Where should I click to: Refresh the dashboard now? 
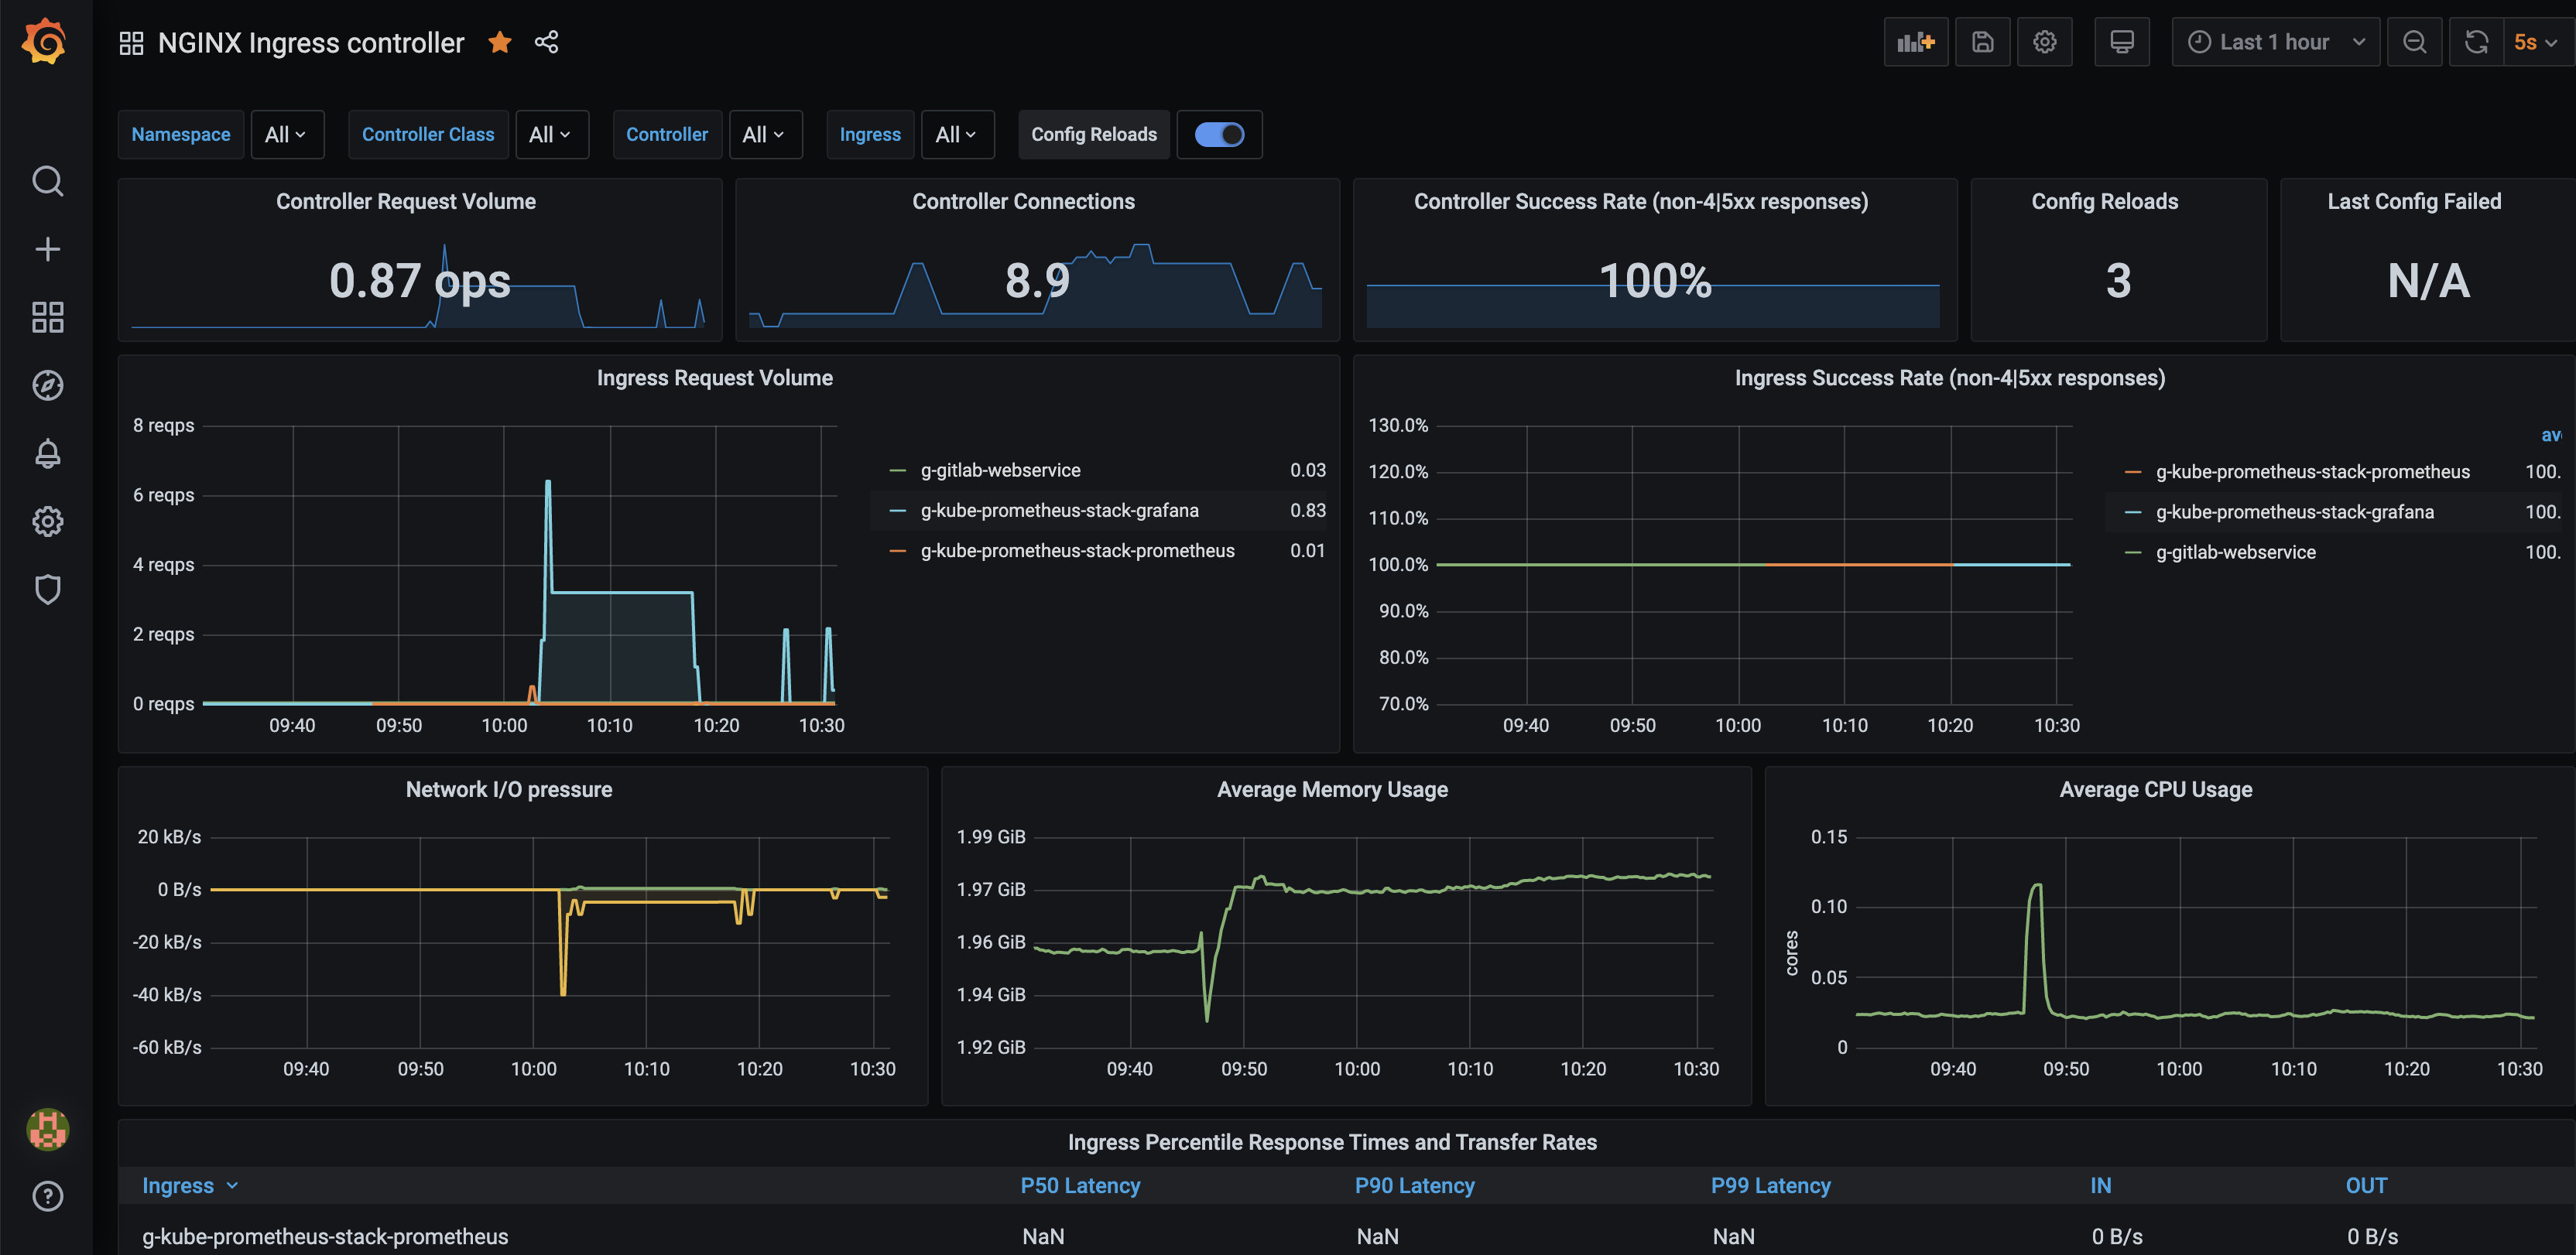[2476, 42]
